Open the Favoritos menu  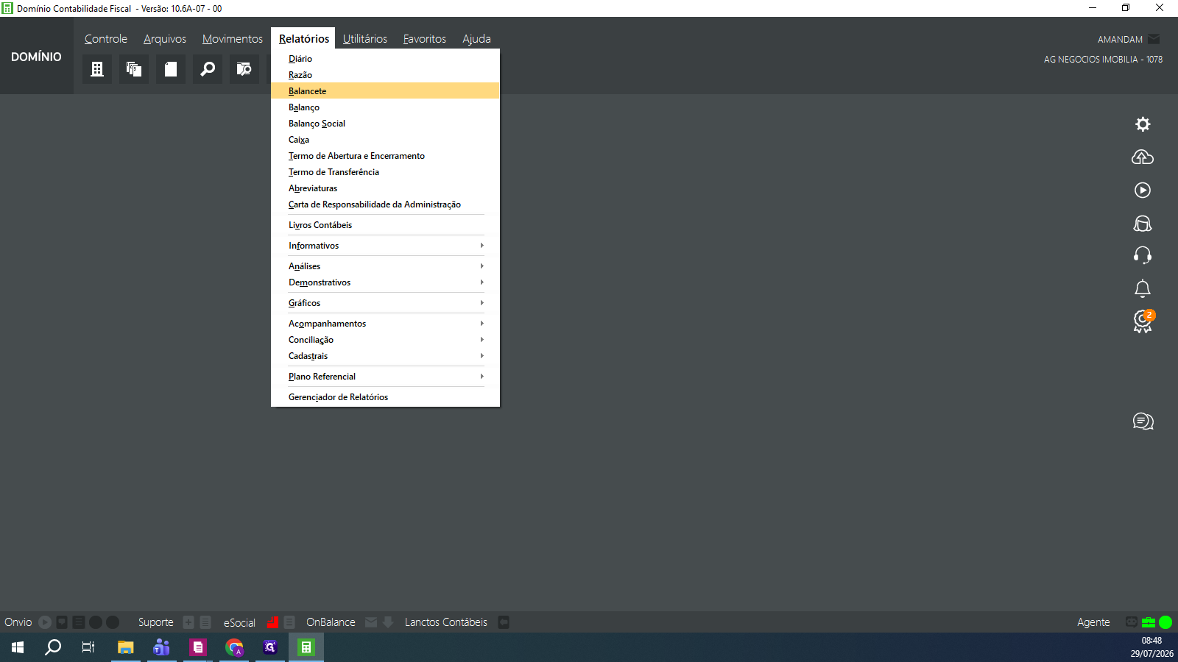[425, 39]
